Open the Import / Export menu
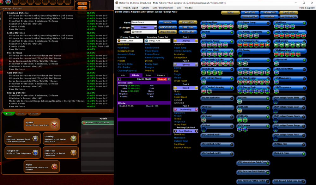 [x=131, y=8]
